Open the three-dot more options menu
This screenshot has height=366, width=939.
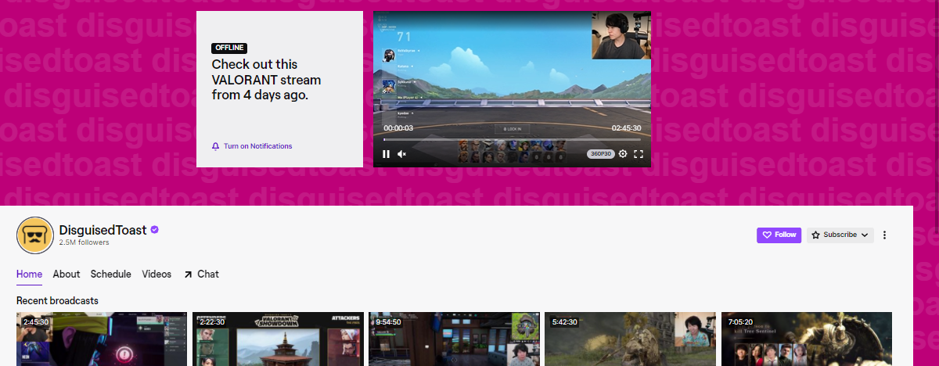click(885, 235)
